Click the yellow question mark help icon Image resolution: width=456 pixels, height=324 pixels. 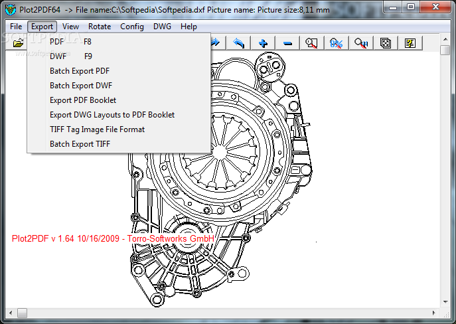[410, 43]
